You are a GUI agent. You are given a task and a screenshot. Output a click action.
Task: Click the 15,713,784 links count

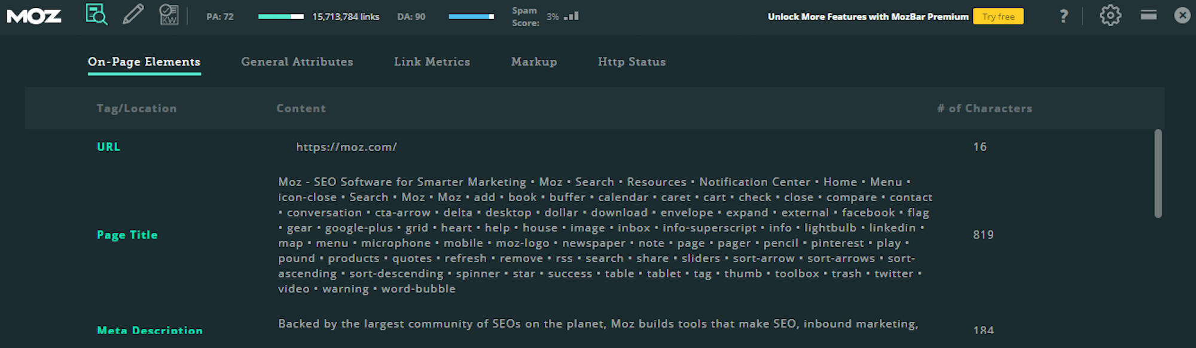[346, 17]
